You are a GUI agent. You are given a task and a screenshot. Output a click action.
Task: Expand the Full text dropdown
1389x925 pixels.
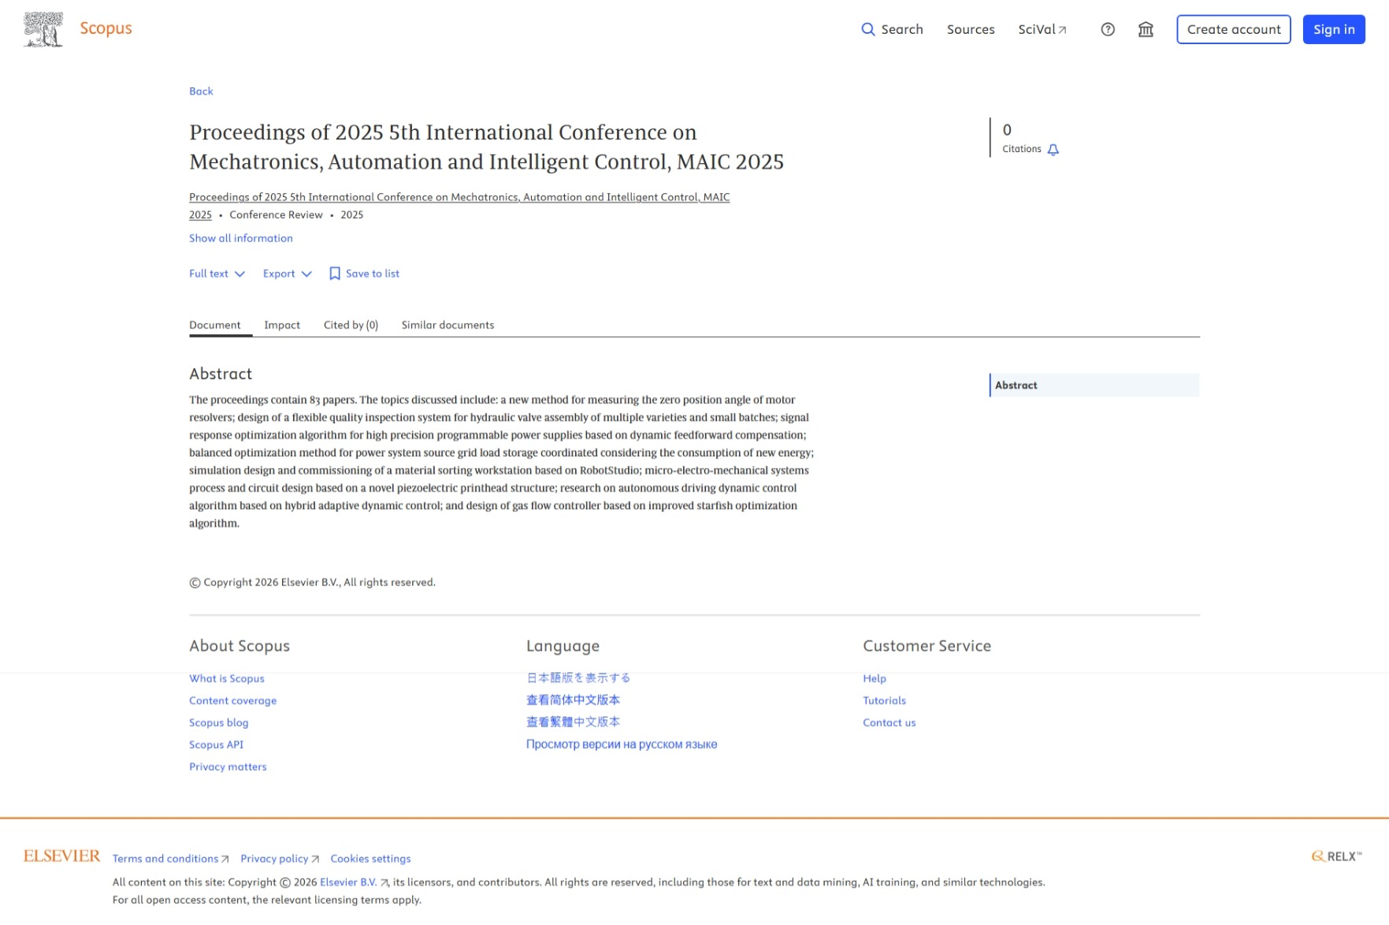tap(217, 273)
